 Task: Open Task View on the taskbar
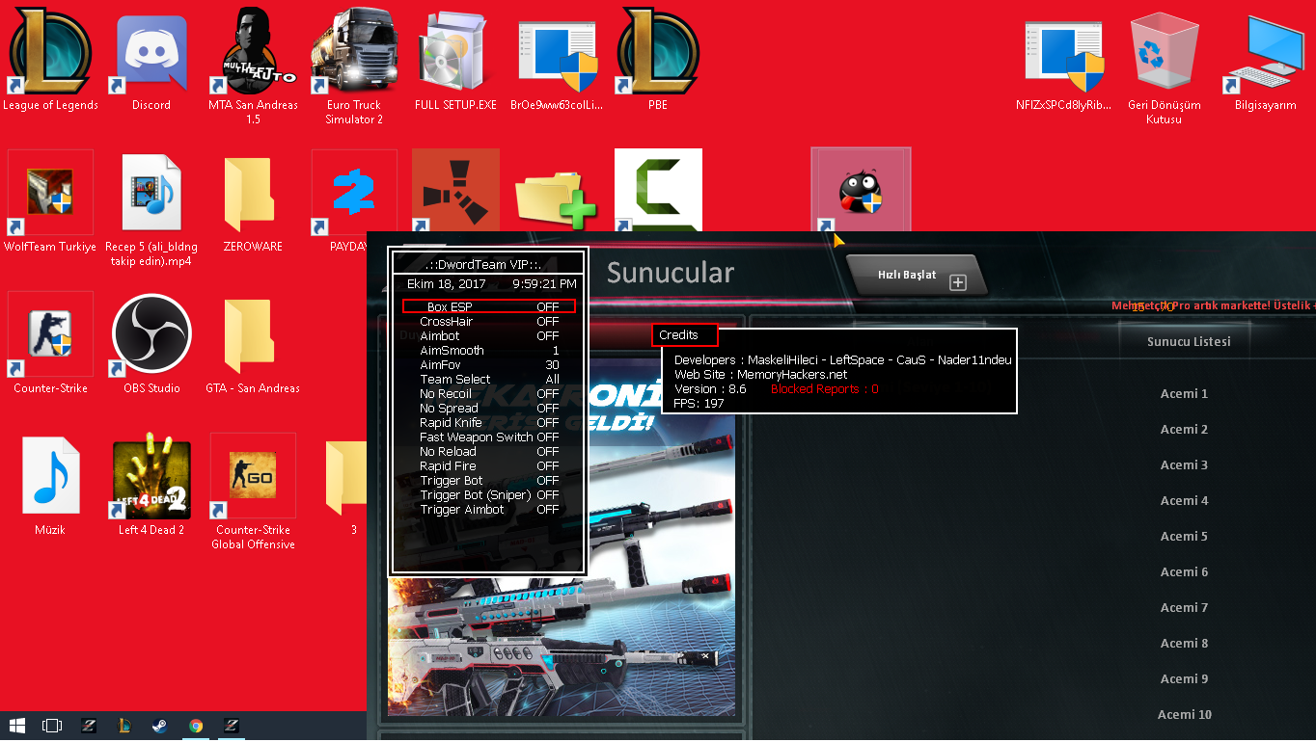pos(53,725)
